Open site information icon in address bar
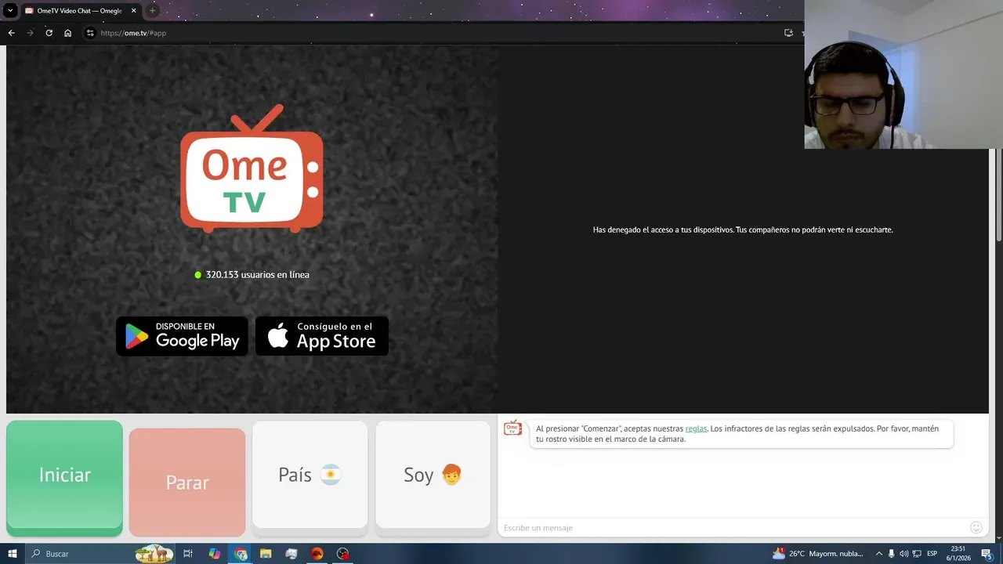This screenshot has height=564, width=1003. pos(90,33)
